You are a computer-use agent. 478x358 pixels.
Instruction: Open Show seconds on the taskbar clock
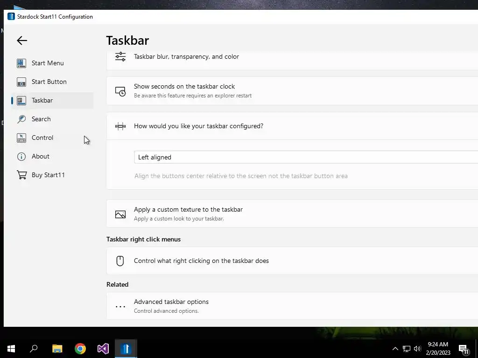pos(292,91)
